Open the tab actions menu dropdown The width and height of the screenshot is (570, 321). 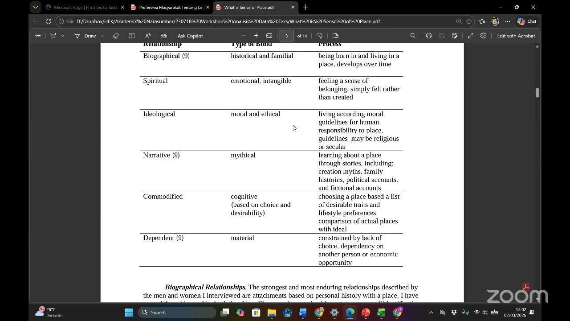(x=36, y=7)
